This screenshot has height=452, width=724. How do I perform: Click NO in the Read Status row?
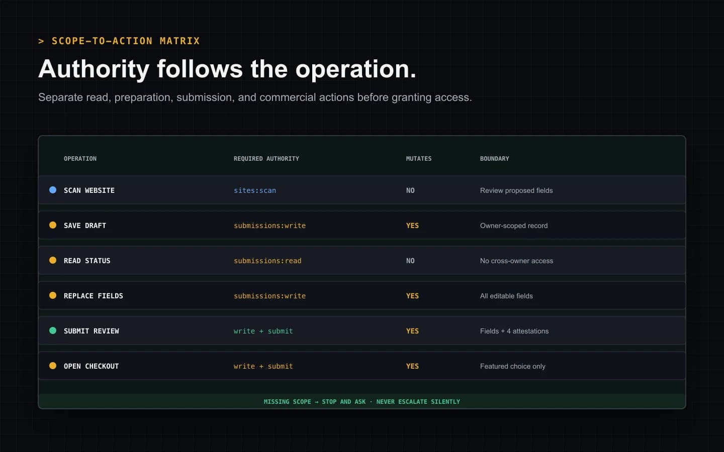pos(410,261)
